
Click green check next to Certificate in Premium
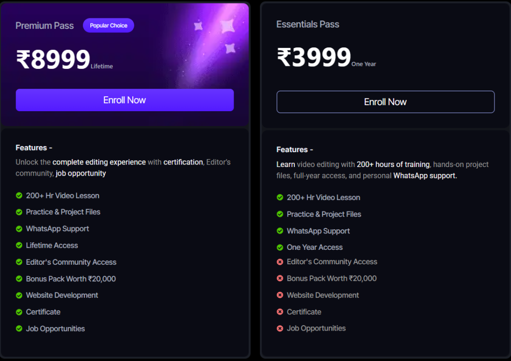click(19, 312)
